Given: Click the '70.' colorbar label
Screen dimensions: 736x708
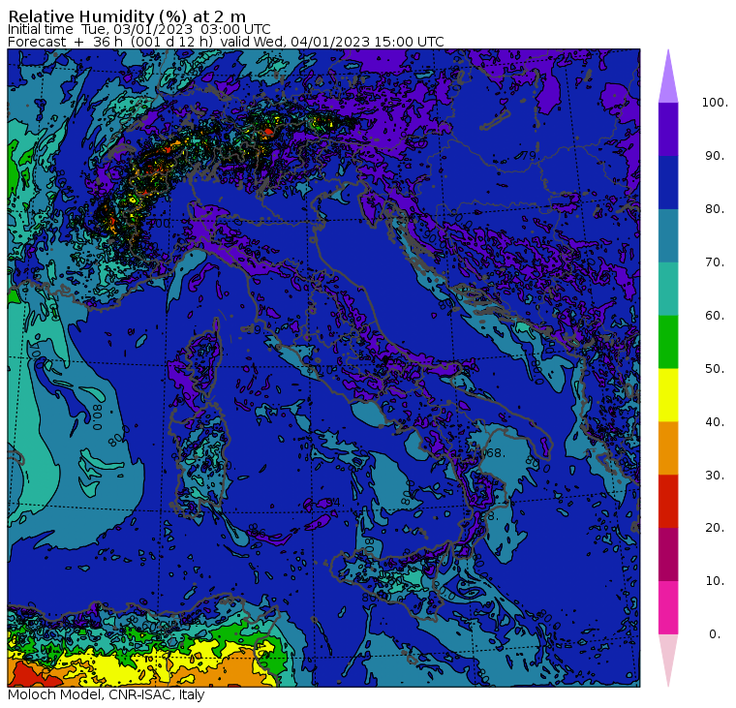Looking at the screenshot, I should (x=715, y=262).
